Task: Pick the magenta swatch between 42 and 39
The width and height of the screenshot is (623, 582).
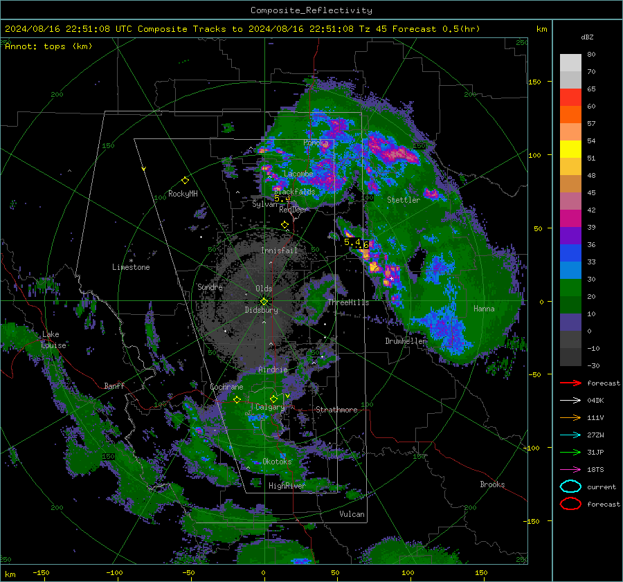Action: click(x=570, y=219)
